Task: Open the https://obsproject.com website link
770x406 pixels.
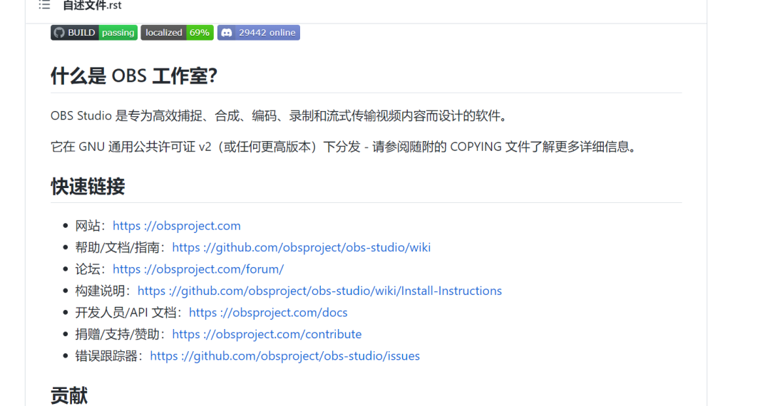Action: point(177,226)
